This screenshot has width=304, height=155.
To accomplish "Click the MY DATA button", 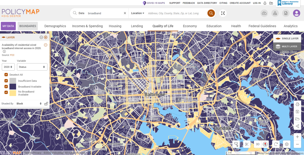I will (8, 26).
